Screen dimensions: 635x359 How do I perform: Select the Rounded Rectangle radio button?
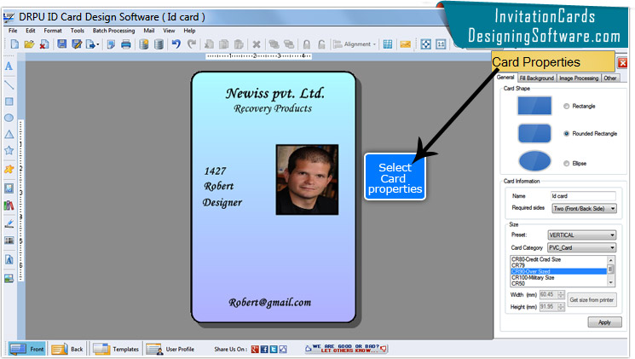566,133
